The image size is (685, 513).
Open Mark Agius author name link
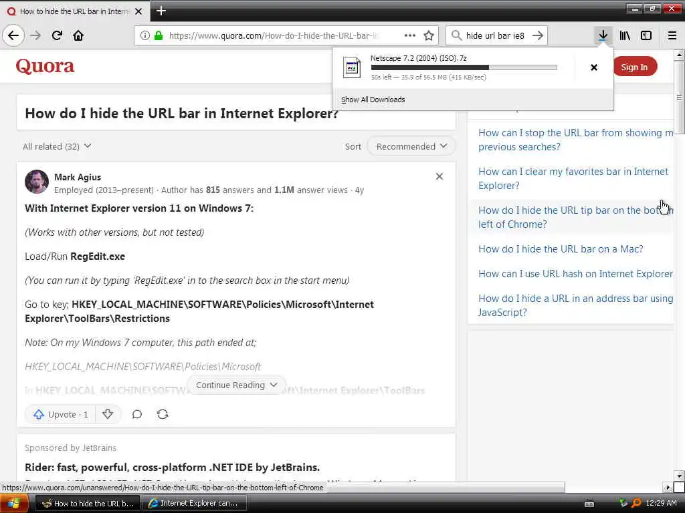(78, 177)
